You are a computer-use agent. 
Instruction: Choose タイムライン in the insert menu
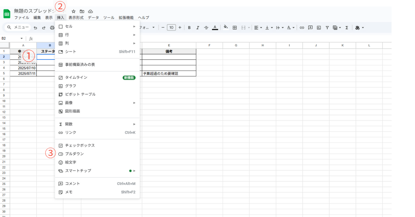pos(76,77)
